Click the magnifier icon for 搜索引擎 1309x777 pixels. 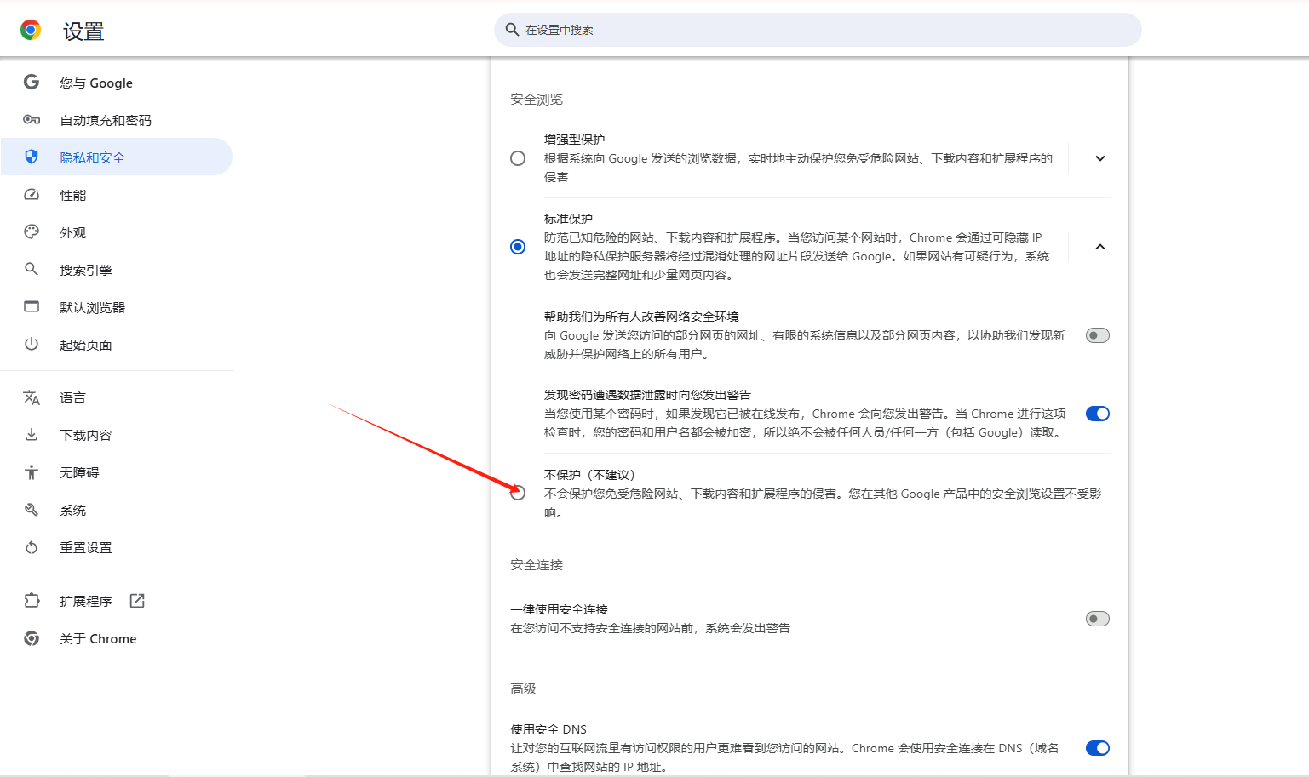32,270
